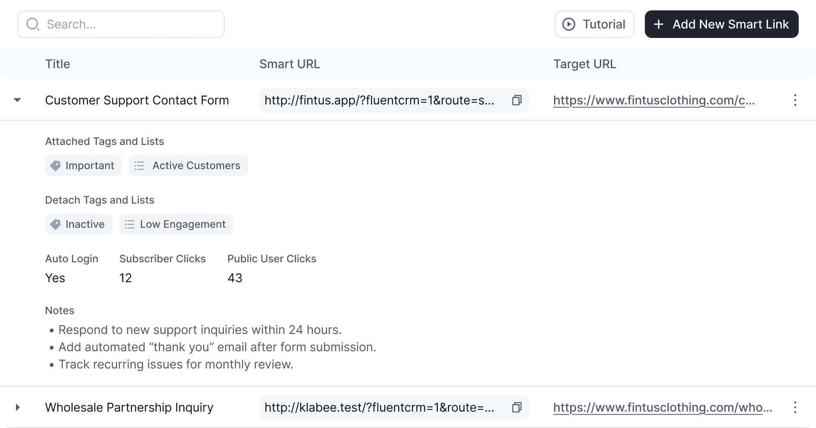Click the list icon on Active Customers
This screenshot has width=816, height=428.
point(139,166)
